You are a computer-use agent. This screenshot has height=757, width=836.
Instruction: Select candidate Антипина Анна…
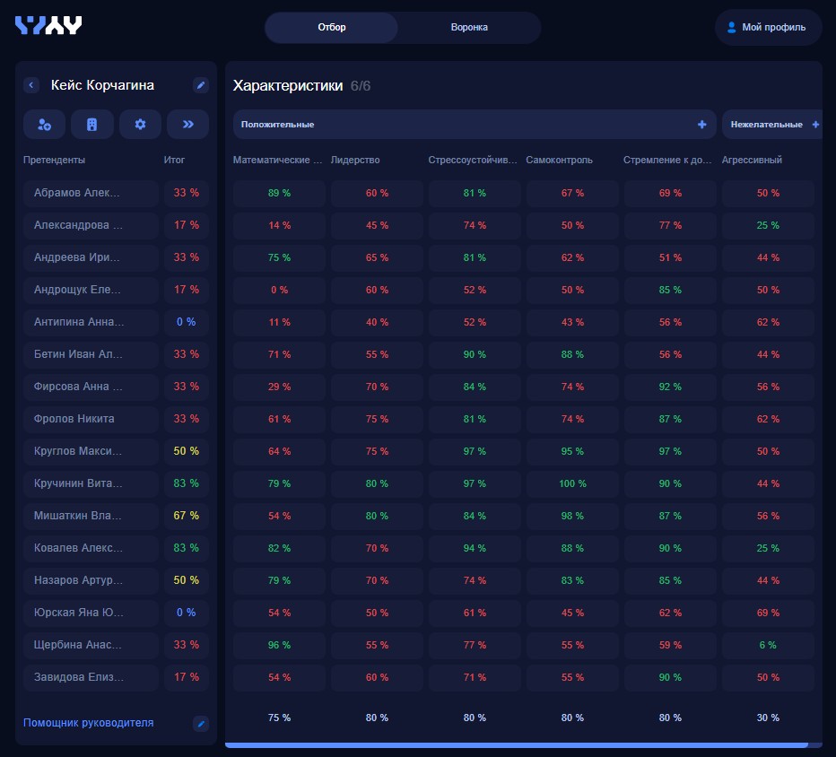(91, 322)
